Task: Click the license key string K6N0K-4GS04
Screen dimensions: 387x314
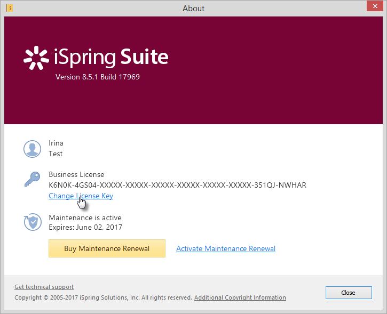Action: pos(177,185)
